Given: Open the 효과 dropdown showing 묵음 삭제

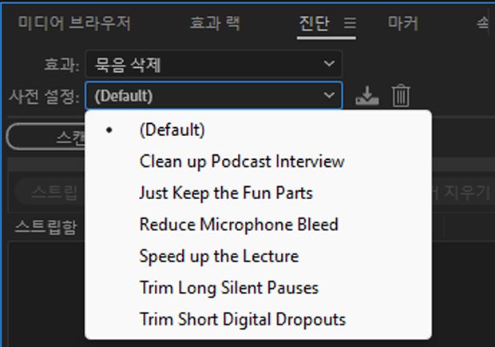Looking at the screenshot, I should click(x=214, y=64).
